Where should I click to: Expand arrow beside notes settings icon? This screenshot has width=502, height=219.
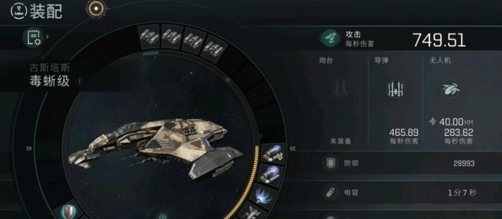[x=48, y=37]
